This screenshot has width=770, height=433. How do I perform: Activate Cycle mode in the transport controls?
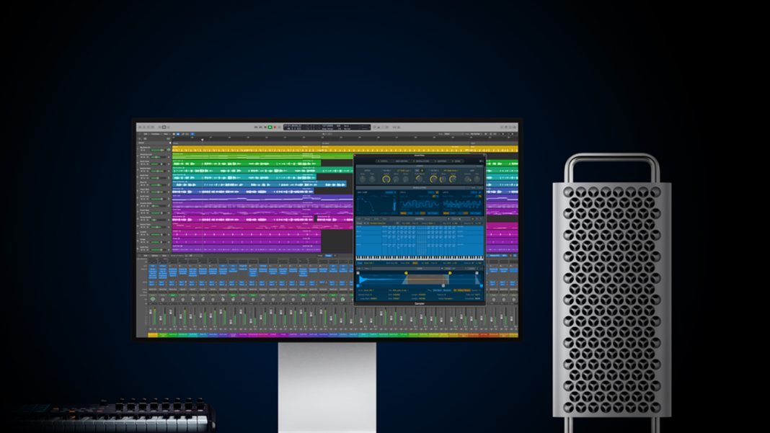point(280,127)
